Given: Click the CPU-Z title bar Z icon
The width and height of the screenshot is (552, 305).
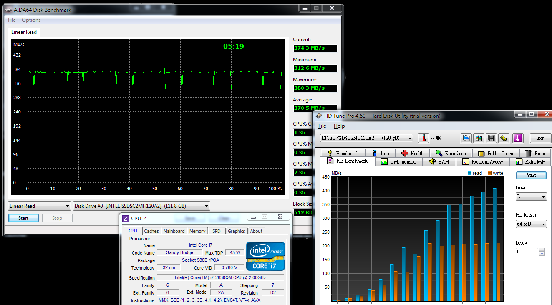Looking at the screenshot, I should coord(125,218).
